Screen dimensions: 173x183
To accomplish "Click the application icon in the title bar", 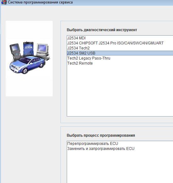I will point(4,2).
